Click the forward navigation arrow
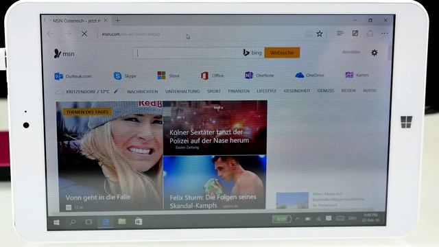439x247 pixels. [x=67, y=34]
